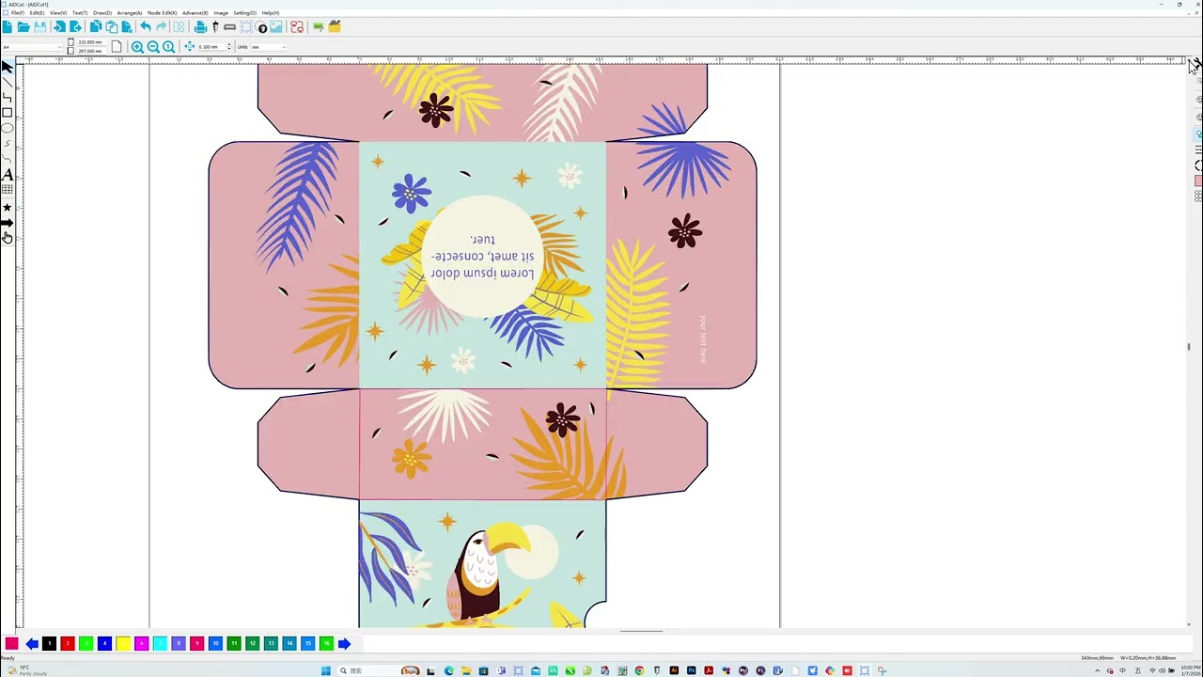Screen dimensions: 1203x677
Task: Click the current pink color indicator
Action: pos(11,643)
